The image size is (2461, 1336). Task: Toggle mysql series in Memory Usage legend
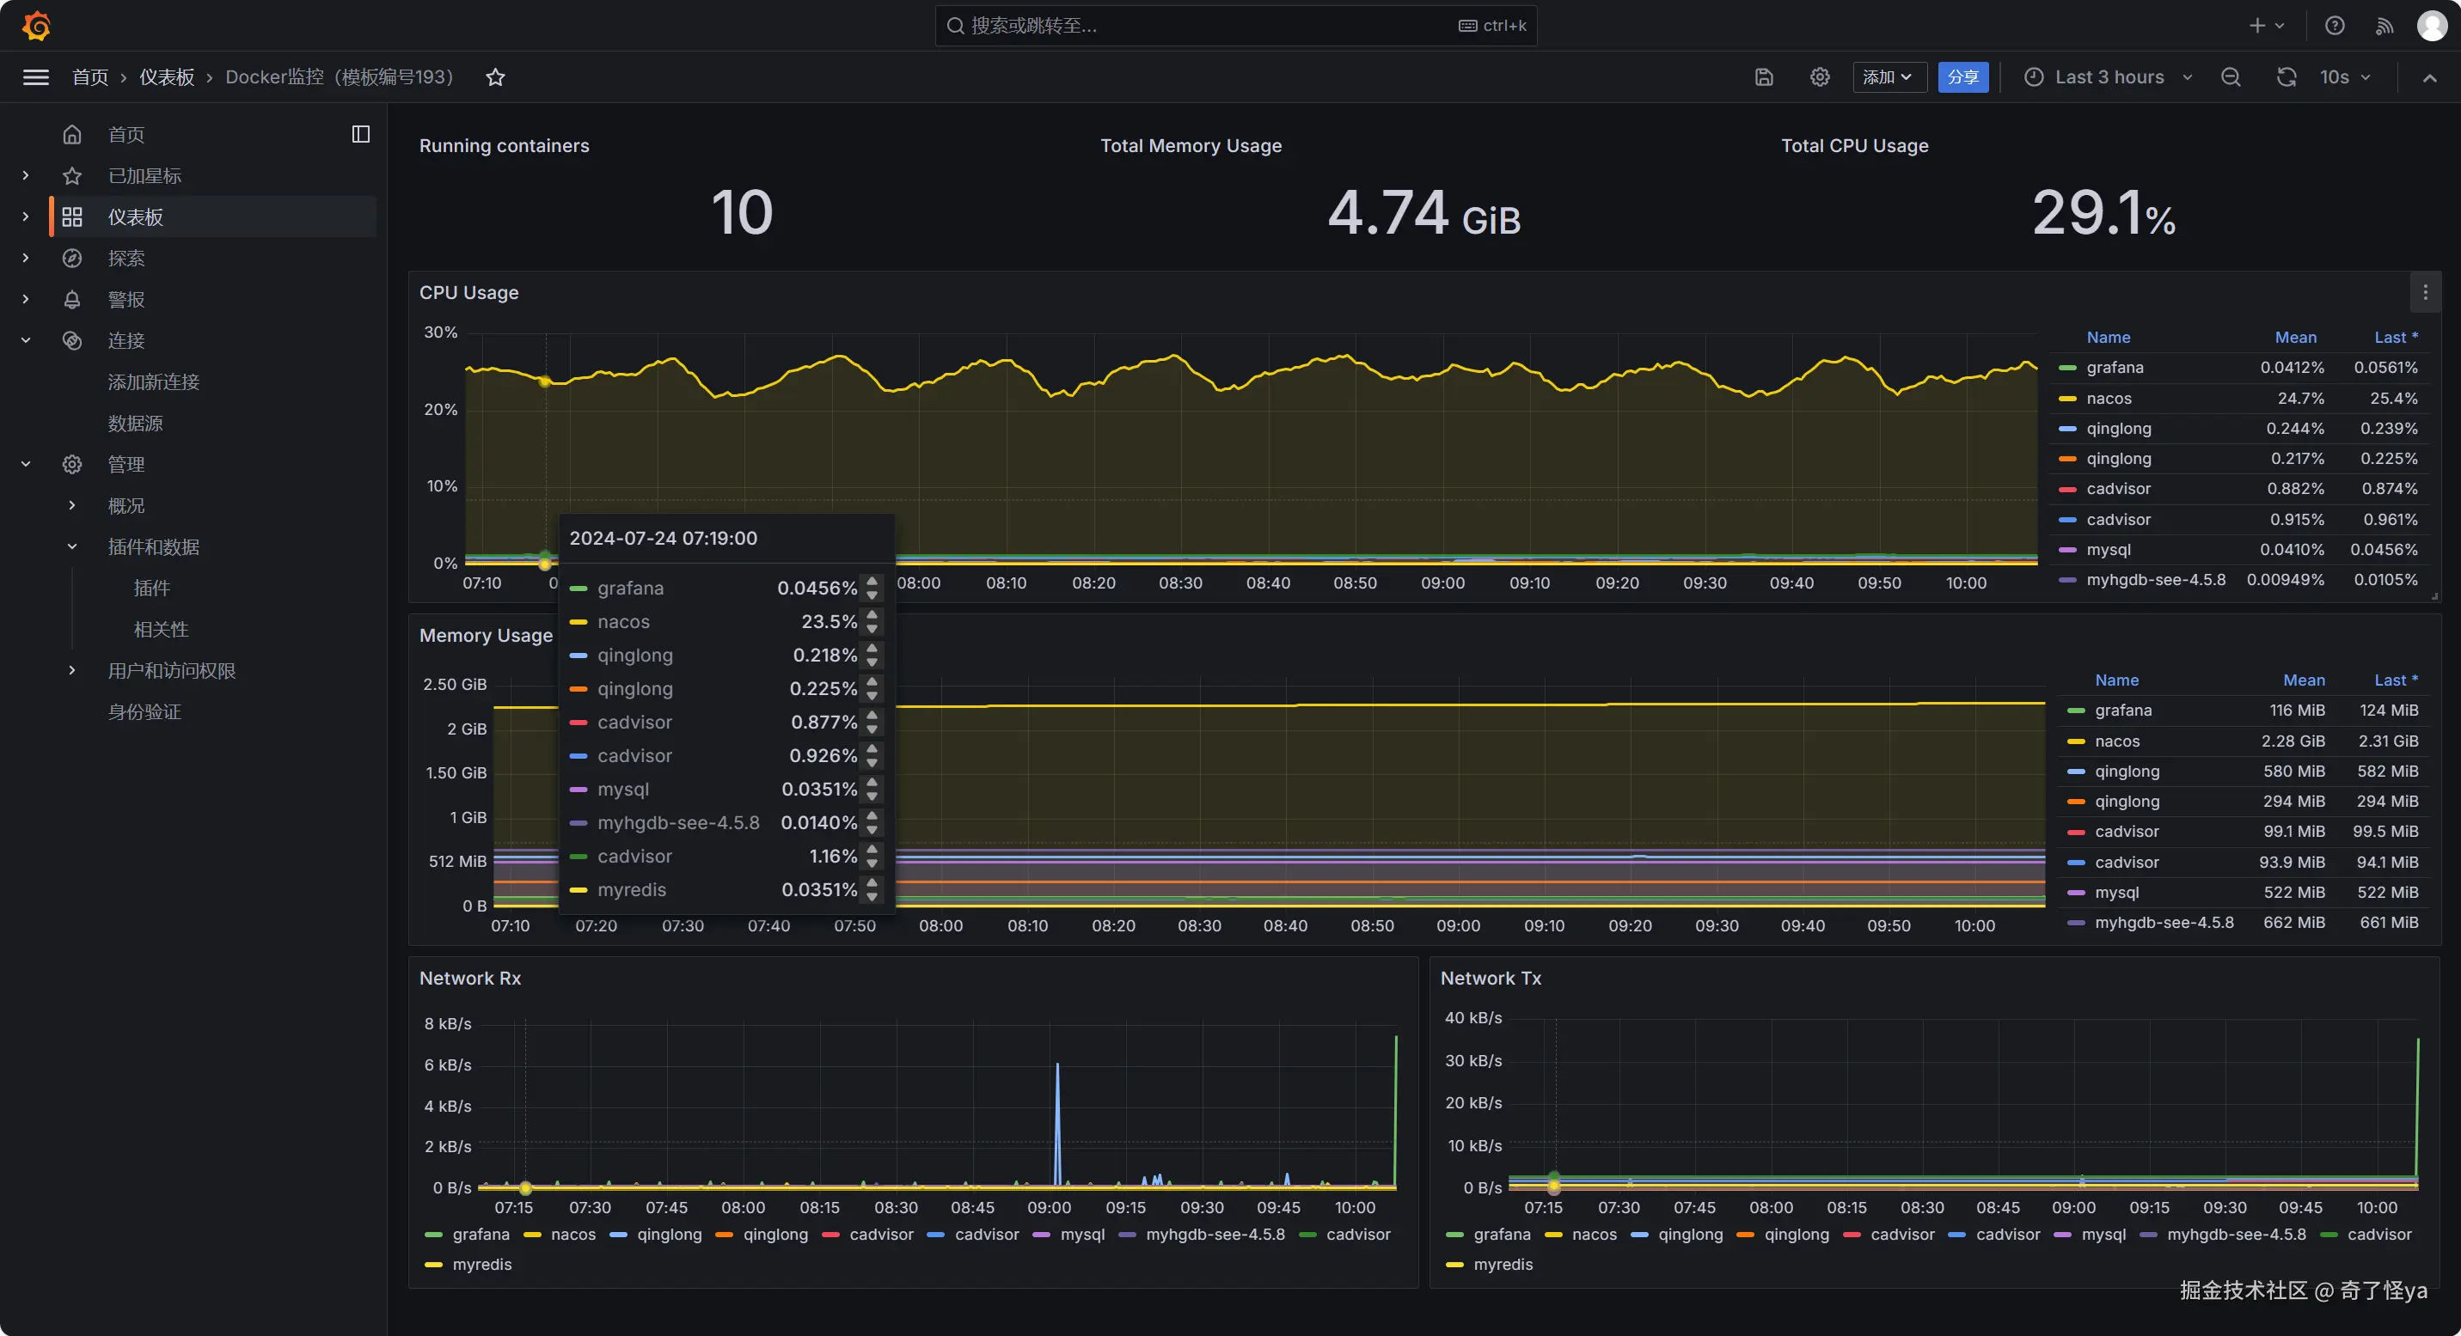[2116, 892]
